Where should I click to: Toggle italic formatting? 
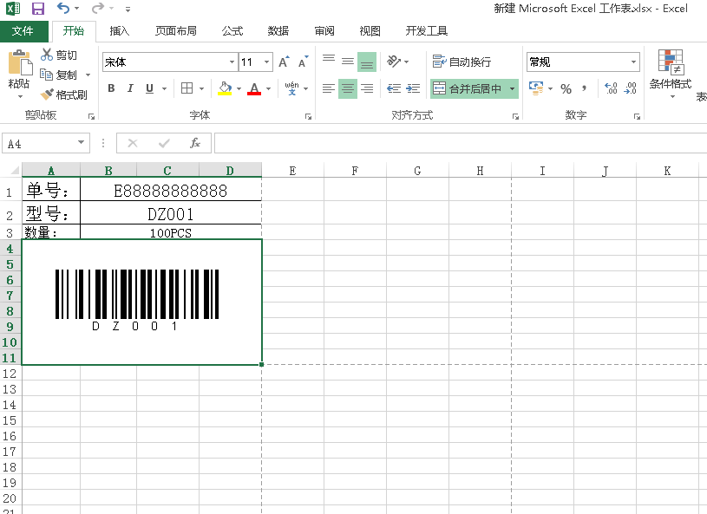130,88
